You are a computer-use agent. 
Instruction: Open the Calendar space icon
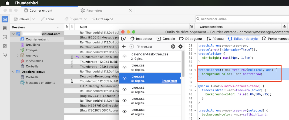[5, 37]
